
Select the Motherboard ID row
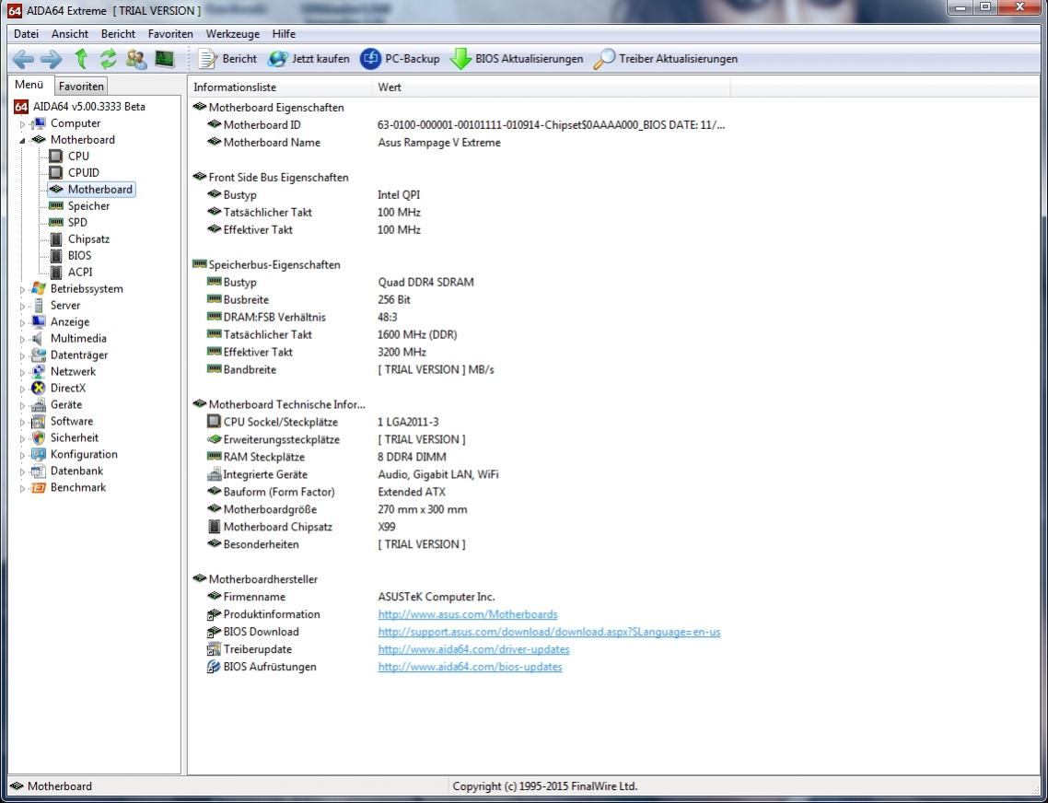[x=466, y=125]
